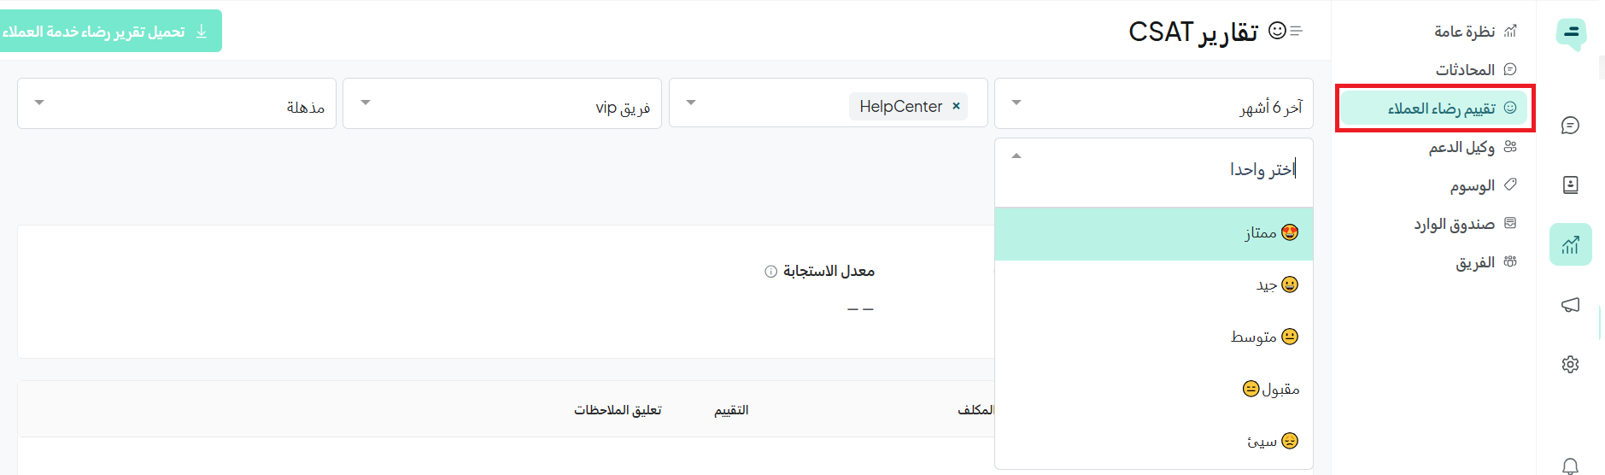Click the app logo at top of rail
Screen dimensions: 1605x475
tap(1571, 33)
